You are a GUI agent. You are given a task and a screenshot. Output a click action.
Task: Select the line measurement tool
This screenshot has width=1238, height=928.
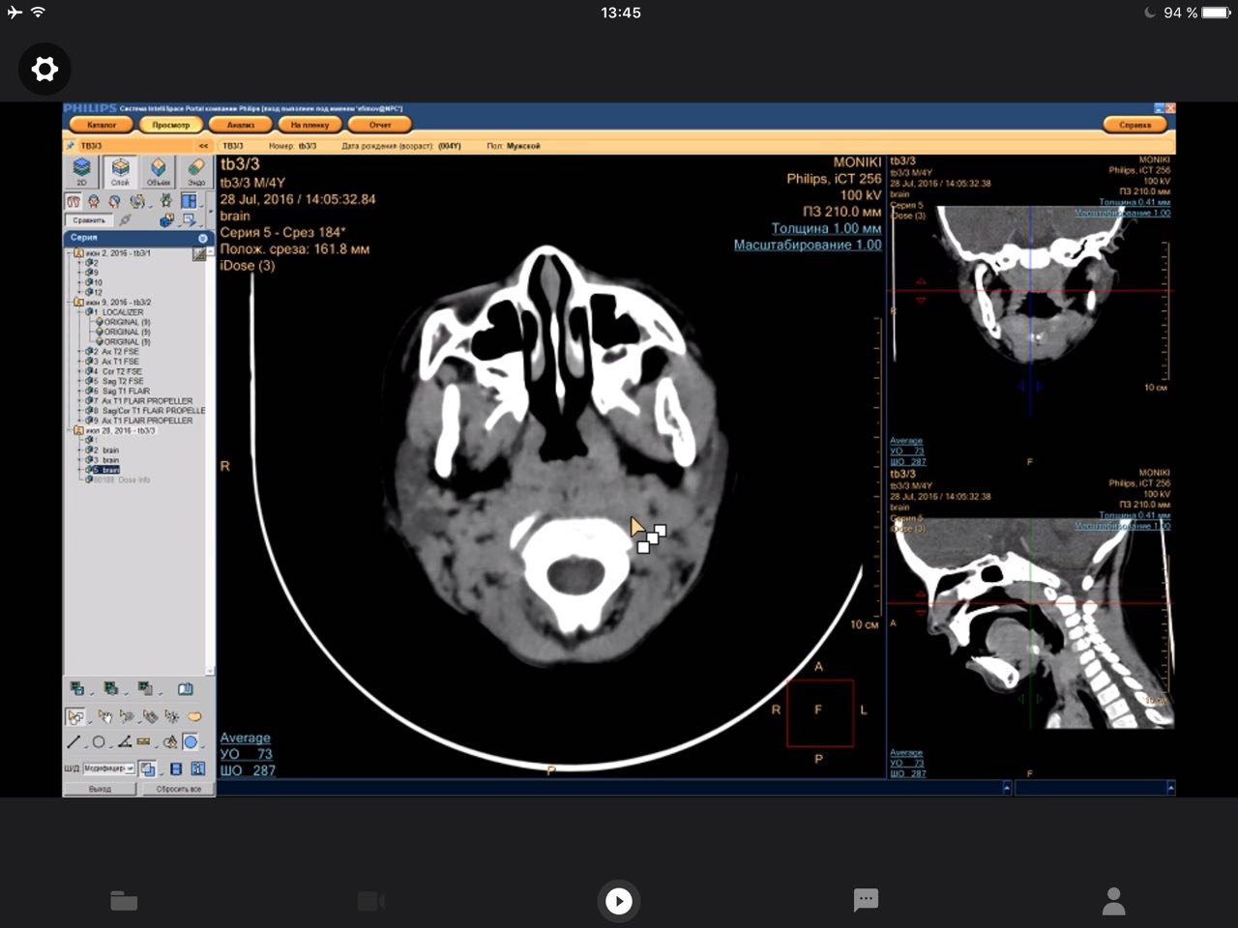74,742
